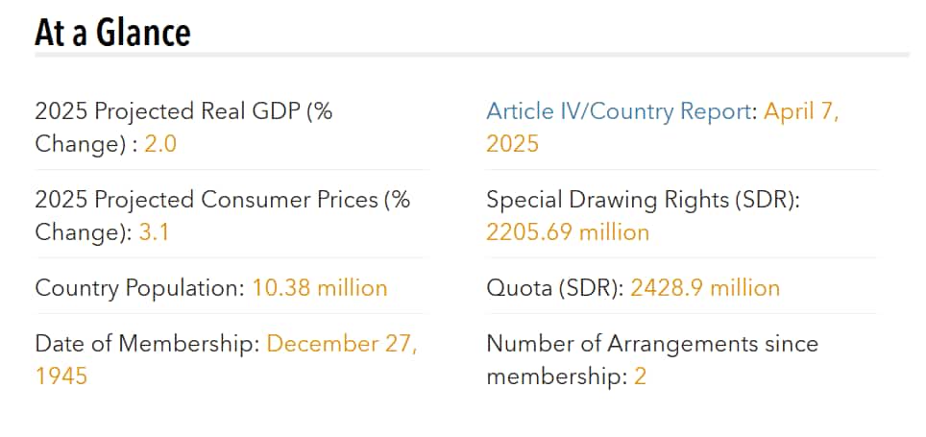
Task: Select the SDR value 2205.69 million
Action: pyautogui.click(x=568, y=232)
